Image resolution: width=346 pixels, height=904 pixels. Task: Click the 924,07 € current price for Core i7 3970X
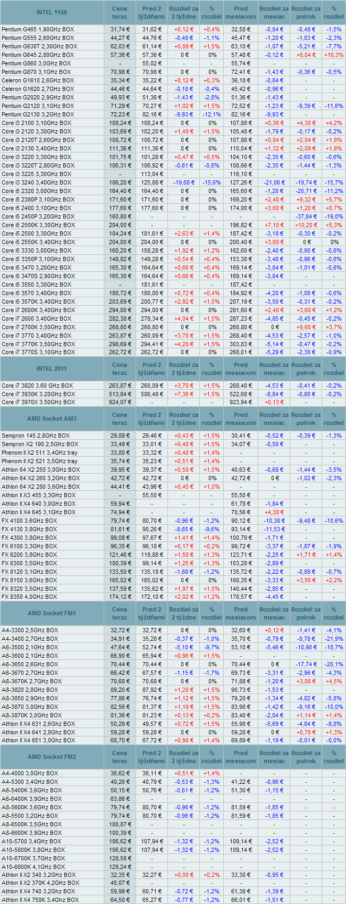tap(120, 403)
